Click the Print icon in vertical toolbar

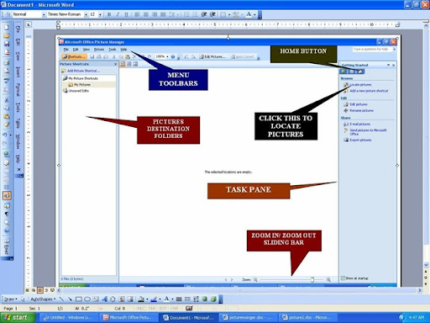[7, 63]
